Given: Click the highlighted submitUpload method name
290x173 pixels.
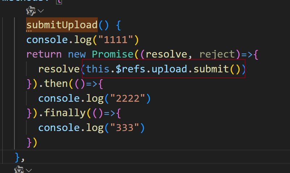Looking at the screenshot, I should pos(62,25).
